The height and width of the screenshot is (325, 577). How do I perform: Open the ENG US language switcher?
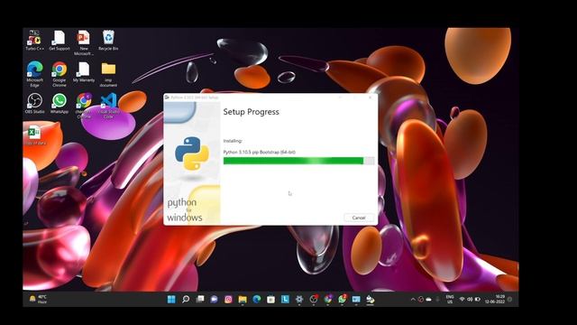[x=450, y=299]
